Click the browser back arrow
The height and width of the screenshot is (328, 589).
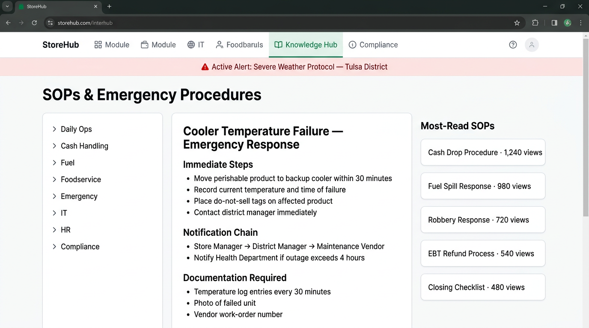click(x=8, y=23)
